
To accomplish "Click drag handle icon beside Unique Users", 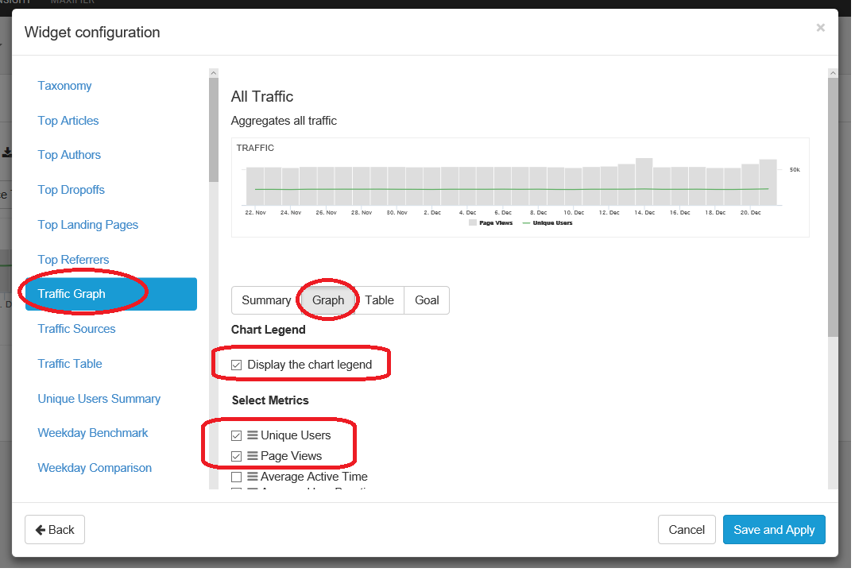I will click(x=253, y=437).
